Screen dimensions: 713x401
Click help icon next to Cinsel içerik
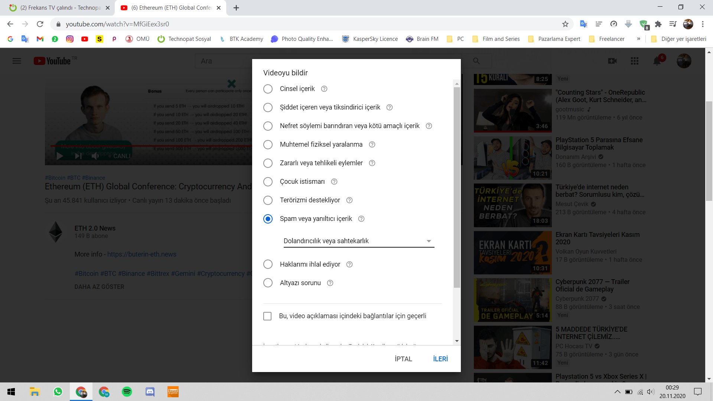(x=324, y=89)
